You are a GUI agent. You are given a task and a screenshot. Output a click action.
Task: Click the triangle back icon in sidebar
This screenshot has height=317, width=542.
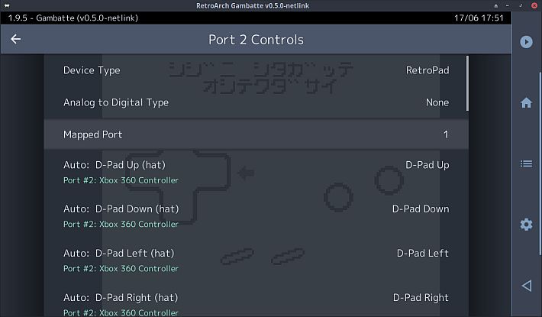[527, 286]
